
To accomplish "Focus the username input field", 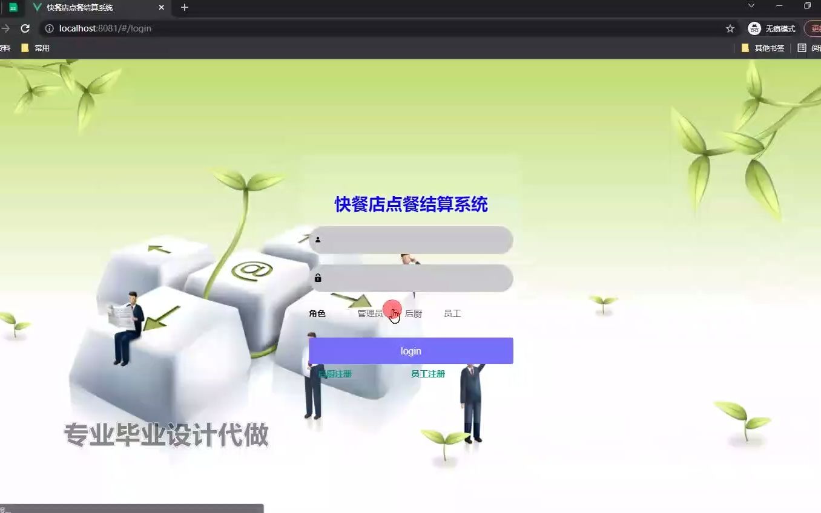I will point(410,240).
